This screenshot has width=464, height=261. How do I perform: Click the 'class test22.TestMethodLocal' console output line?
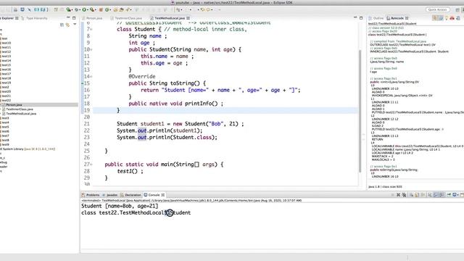tap(136, 212)
